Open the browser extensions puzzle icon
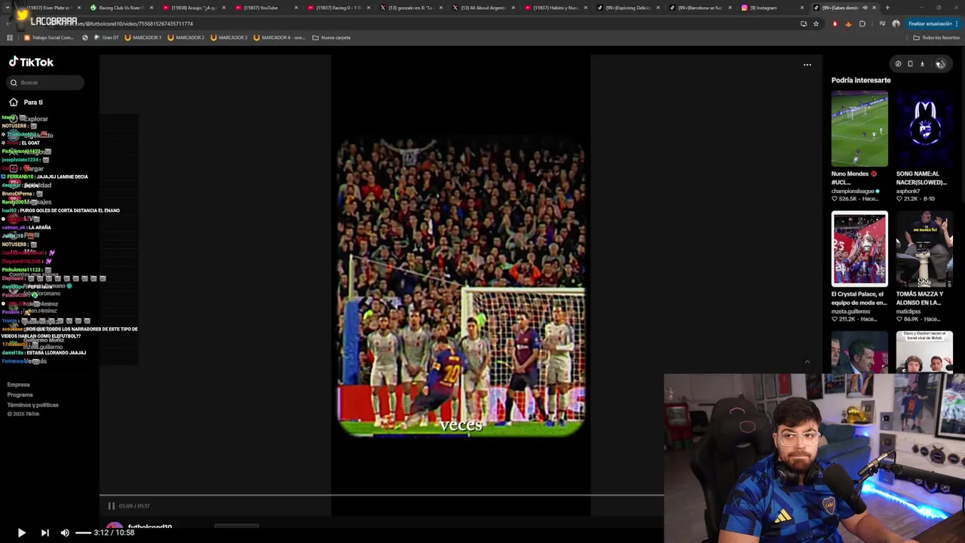The width and height of the screenshot is (965, 543). (862, 23)
